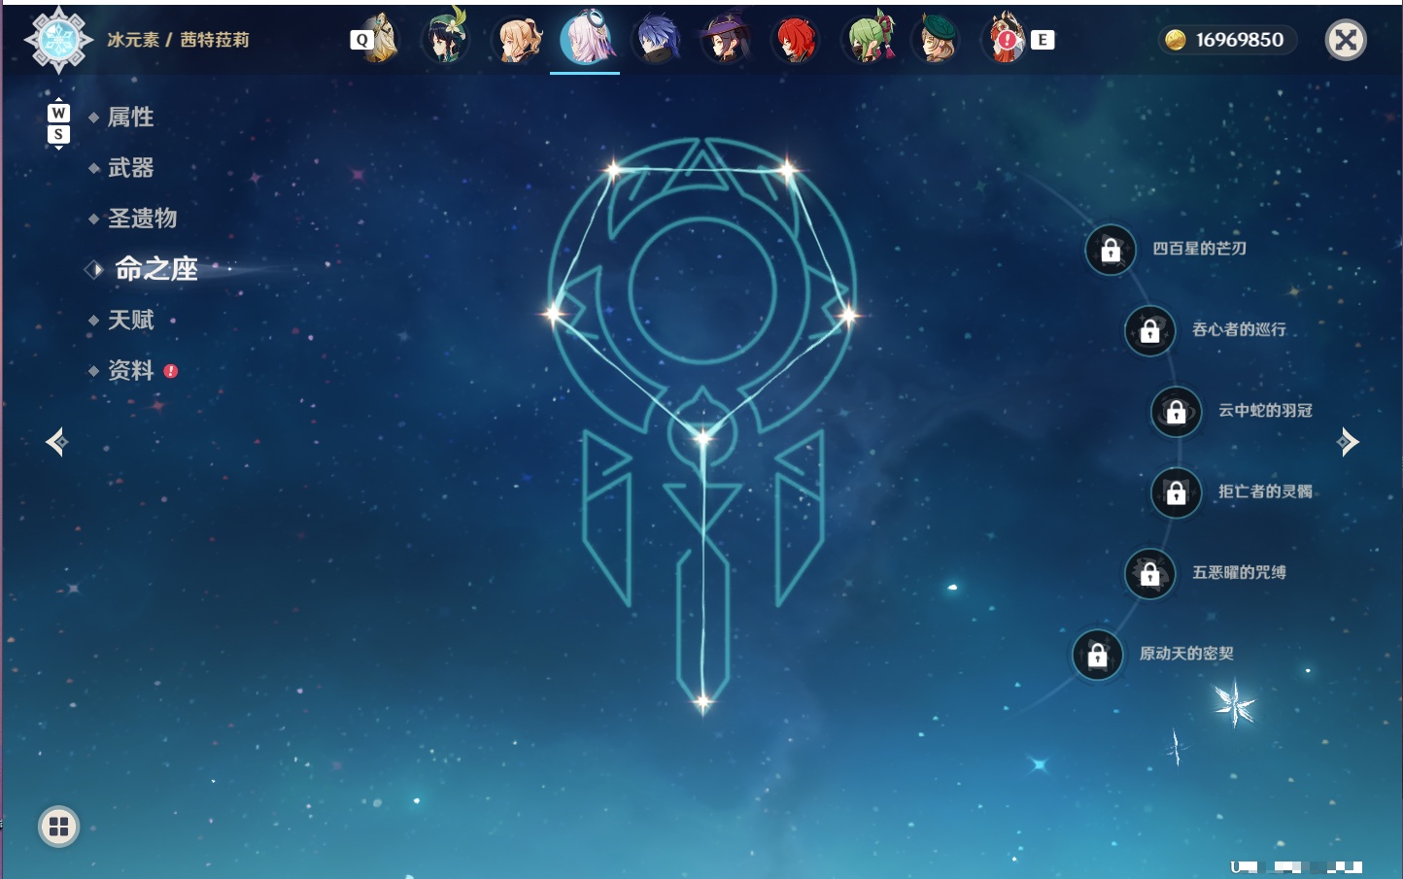The image size is (1403, 879).
Task: Click the lock icon for 拒亡者的灵髑
Action: pyautogui.click(x=1177, y=492)
